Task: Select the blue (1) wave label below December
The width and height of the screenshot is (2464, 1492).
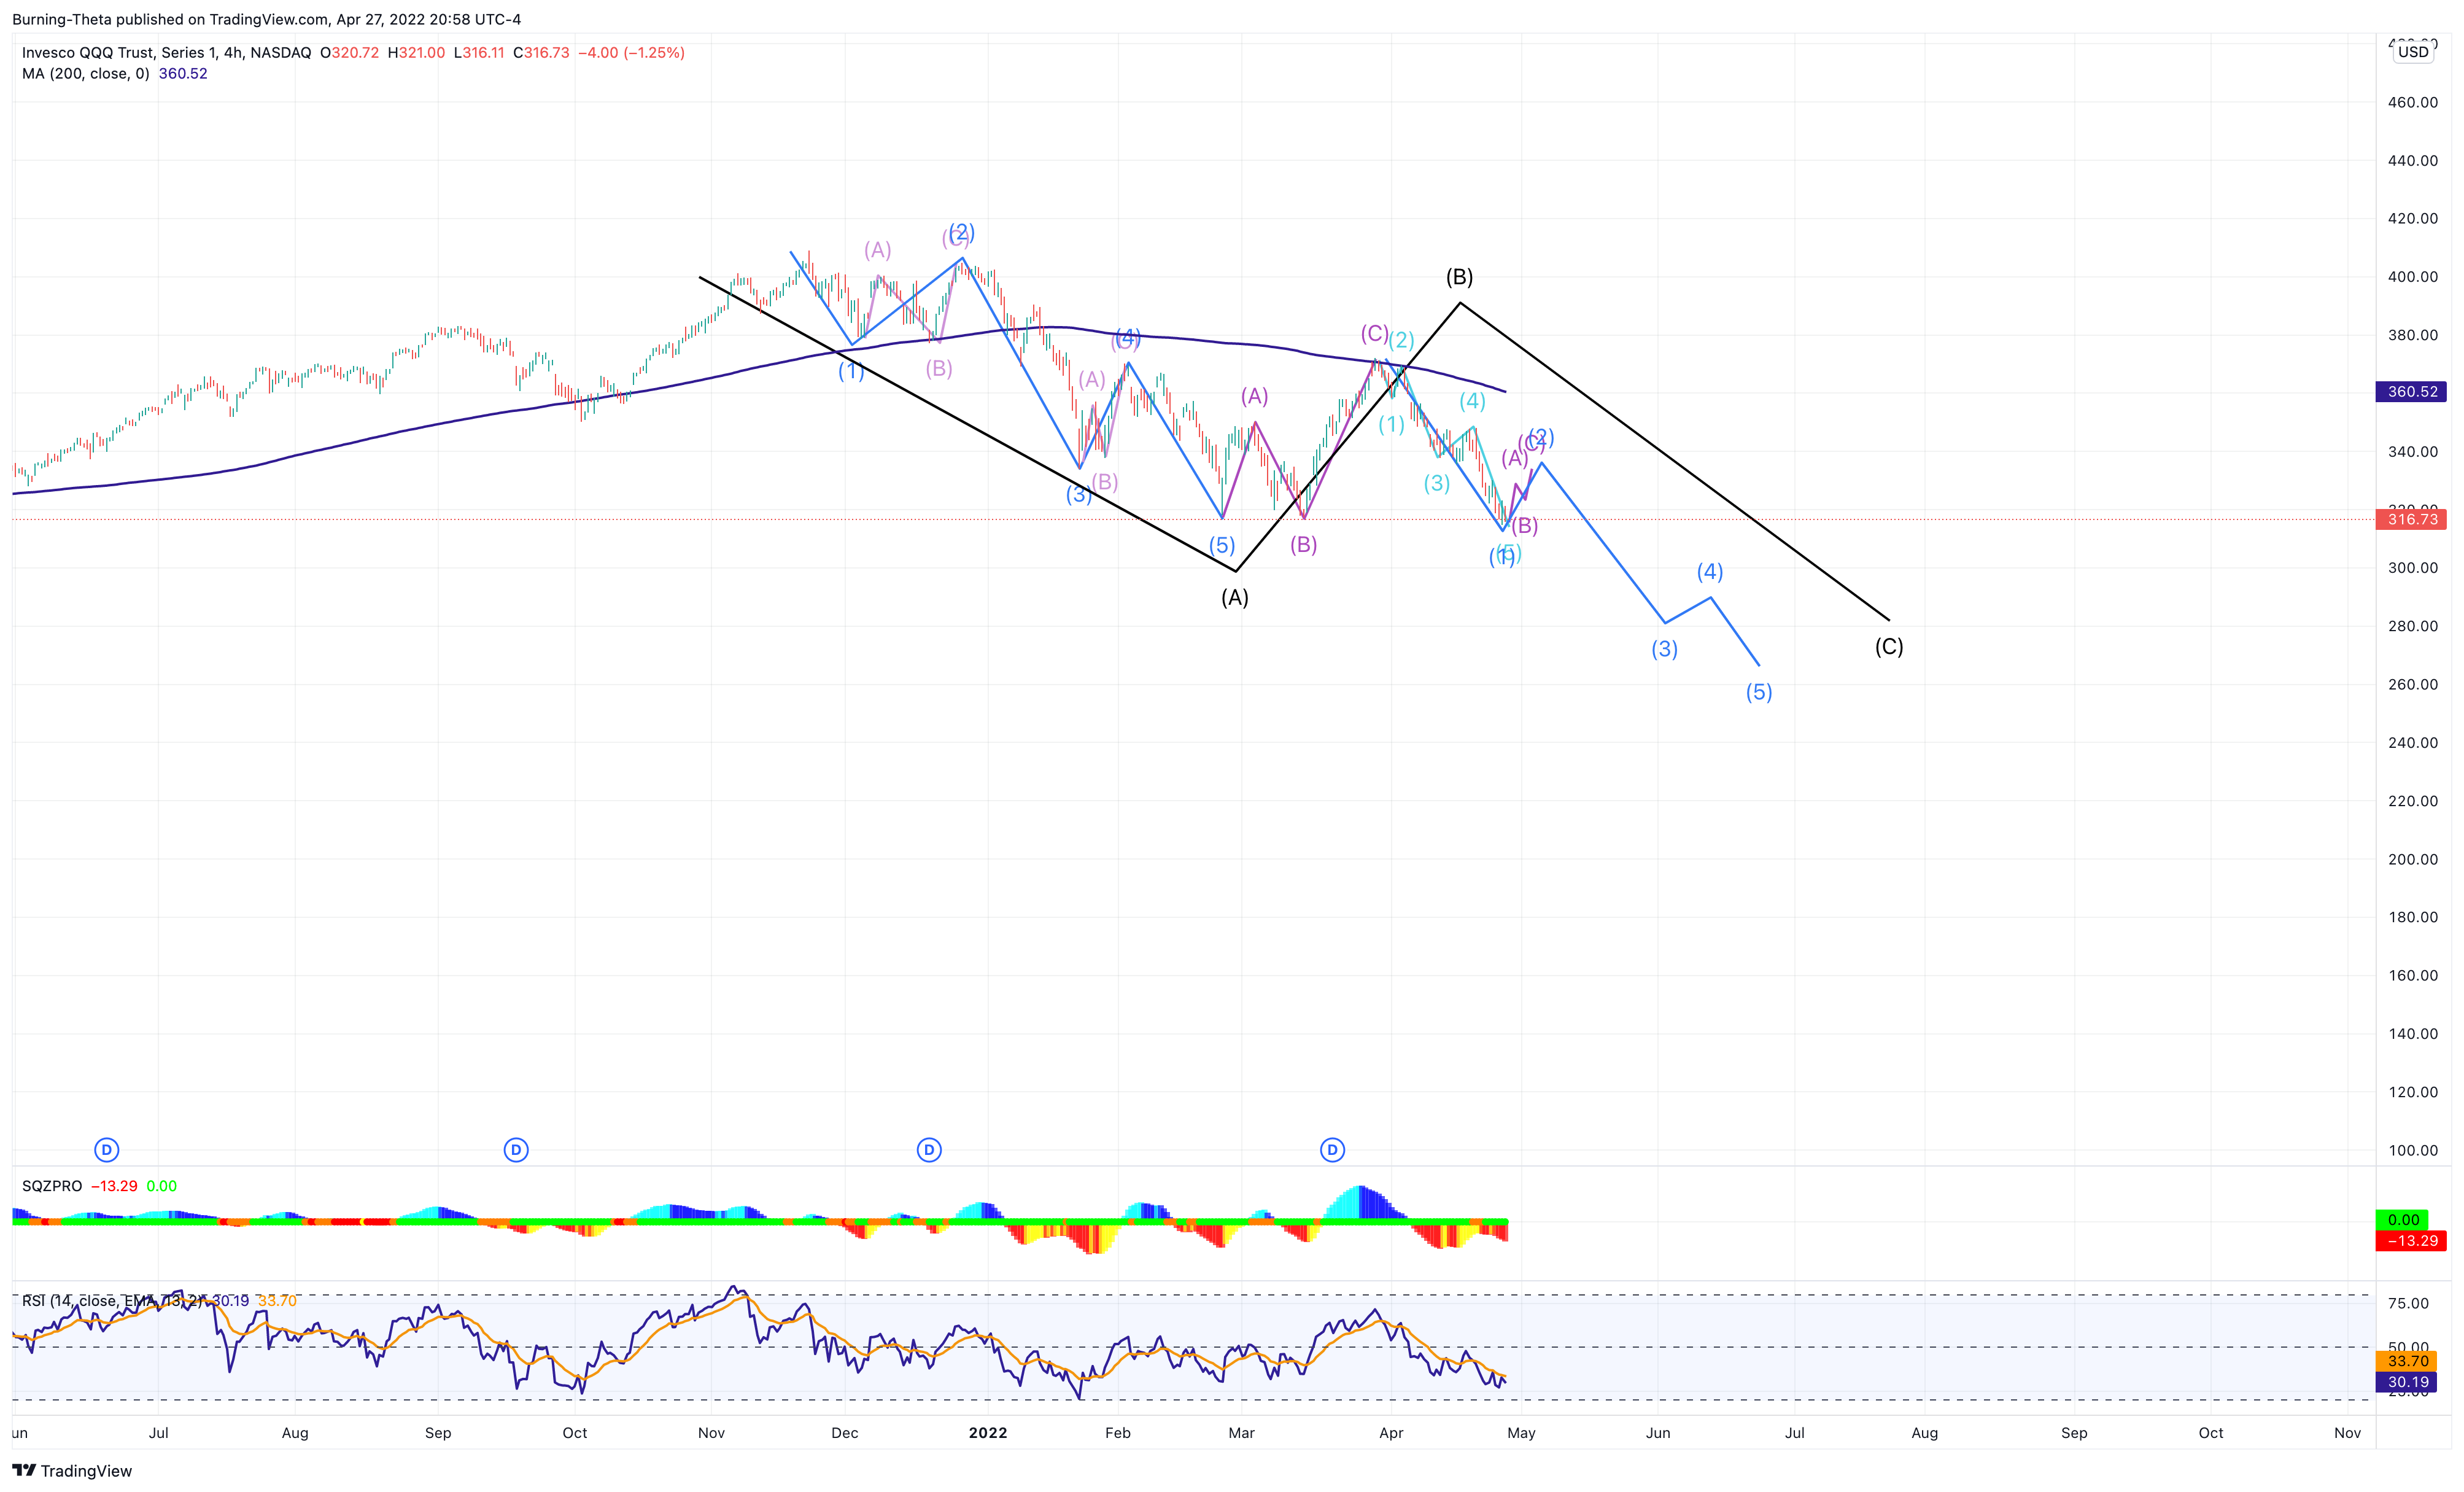Action: pyautogui.click(x=851, y=372)
